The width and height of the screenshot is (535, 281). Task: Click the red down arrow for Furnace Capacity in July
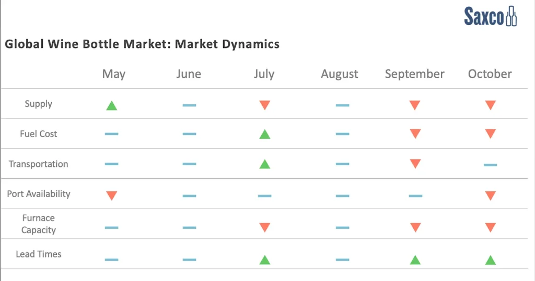pos(264,228)
